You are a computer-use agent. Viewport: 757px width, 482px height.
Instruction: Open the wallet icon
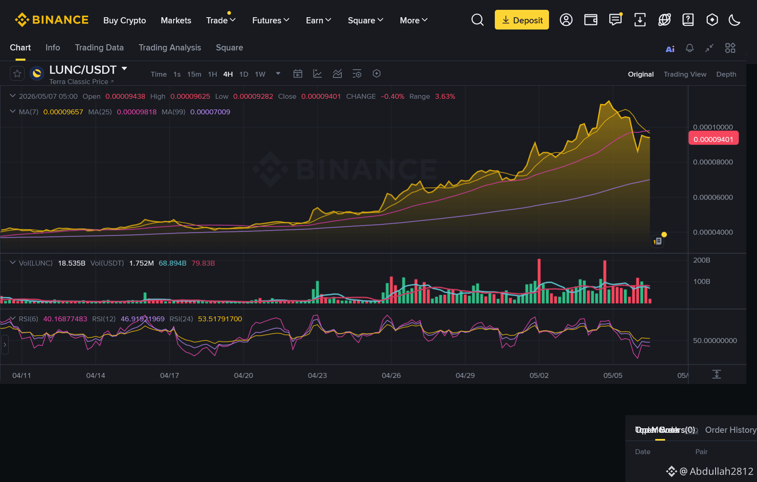click(x=591, y=20)
